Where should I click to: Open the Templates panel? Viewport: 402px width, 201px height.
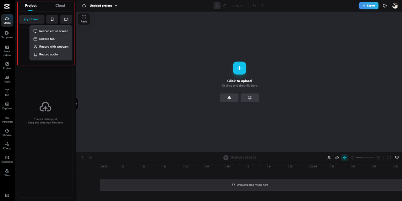click(7, 34)
